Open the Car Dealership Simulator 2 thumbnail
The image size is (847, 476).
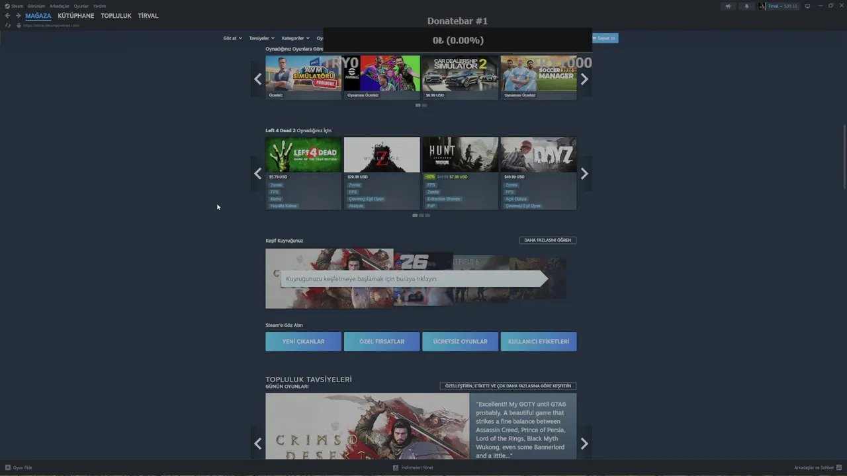460,73
